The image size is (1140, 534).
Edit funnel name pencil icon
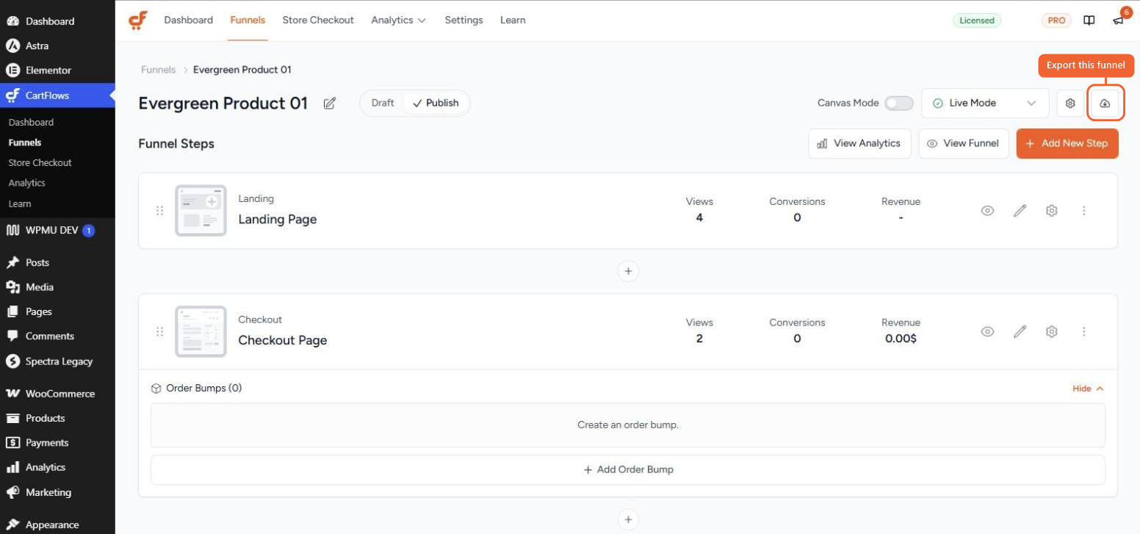pyautogui.click(x=330, y=104)
